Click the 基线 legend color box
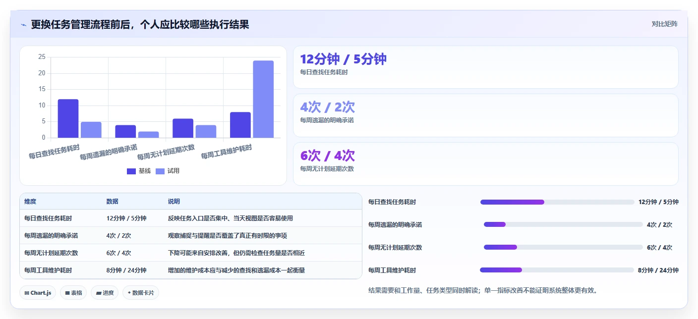 (x=131, y=171)
